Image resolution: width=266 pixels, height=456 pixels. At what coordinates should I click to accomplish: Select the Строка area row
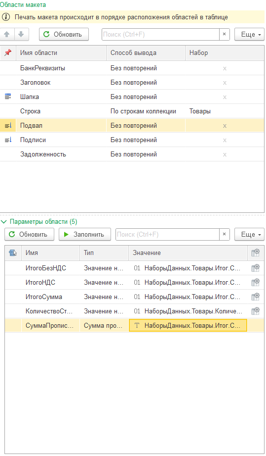132,111
